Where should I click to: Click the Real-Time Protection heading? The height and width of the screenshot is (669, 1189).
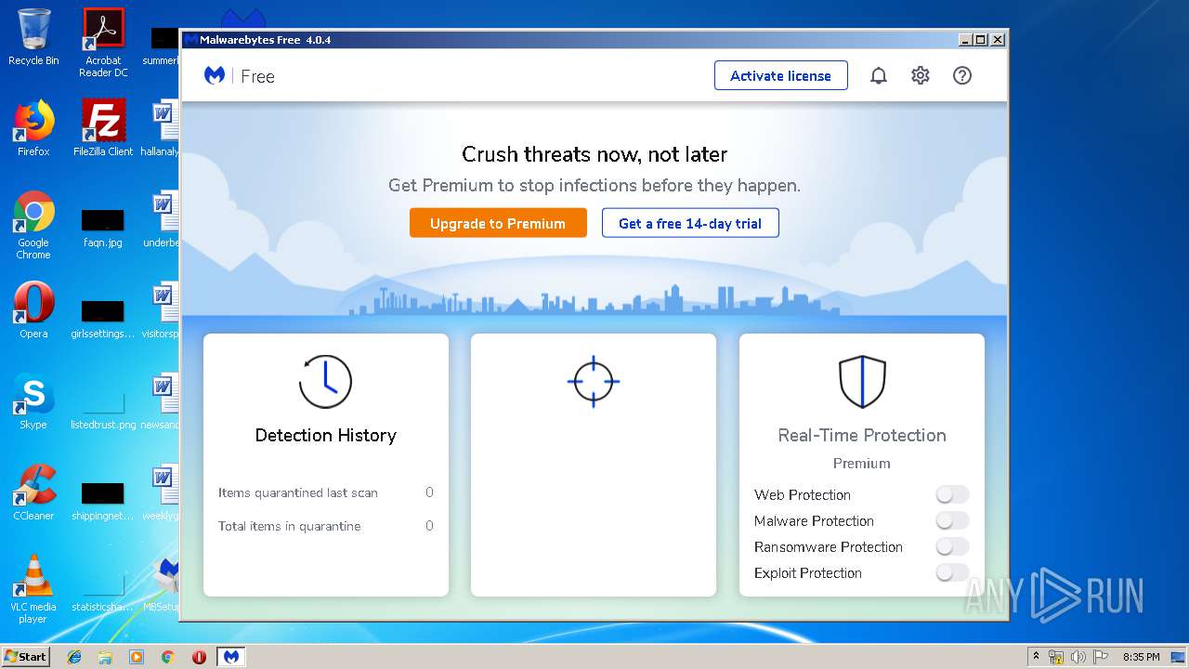click(x=862, y=435)
